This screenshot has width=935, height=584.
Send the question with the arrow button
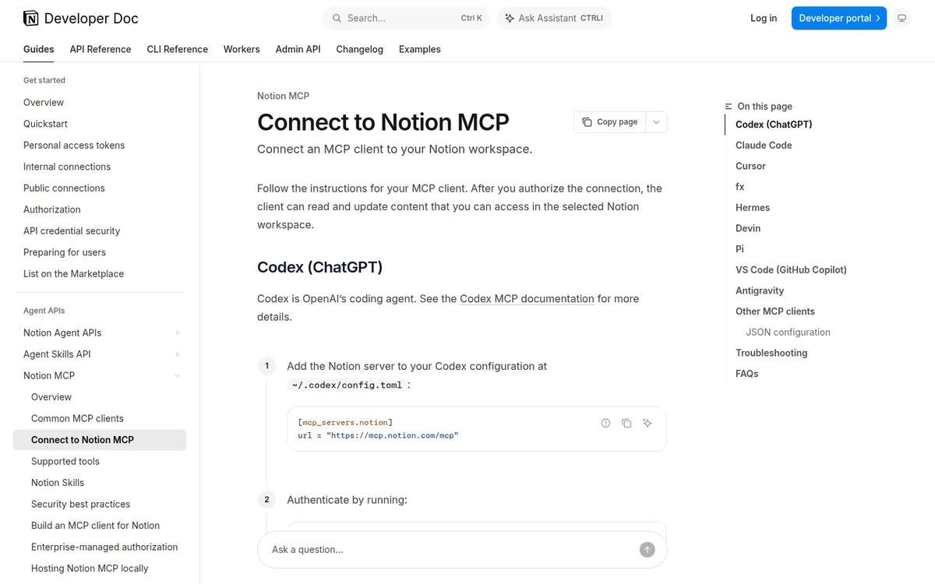pyautogui.click(x=647, y=550)
